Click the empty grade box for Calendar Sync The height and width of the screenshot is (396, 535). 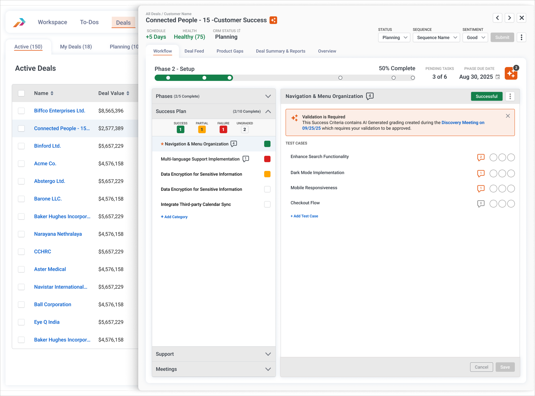pos(267,204)
